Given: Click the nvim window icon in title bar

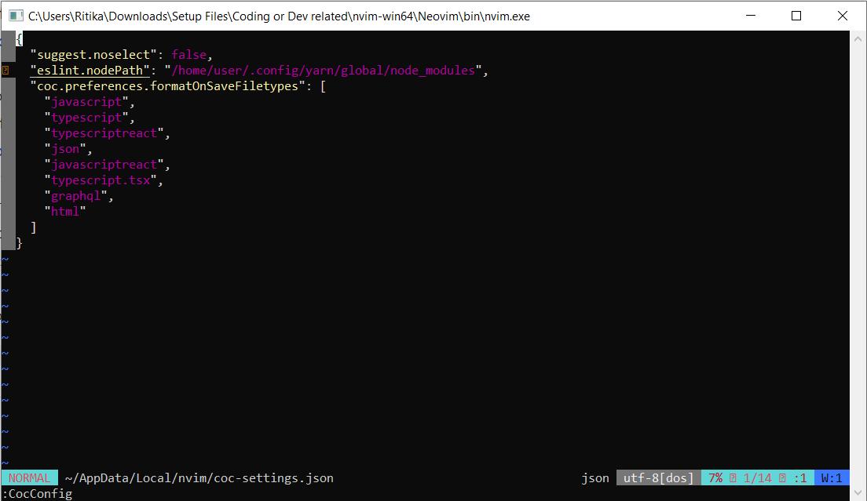Looking at the screenshot, I should pyautogui.click(x=16, y=16).
